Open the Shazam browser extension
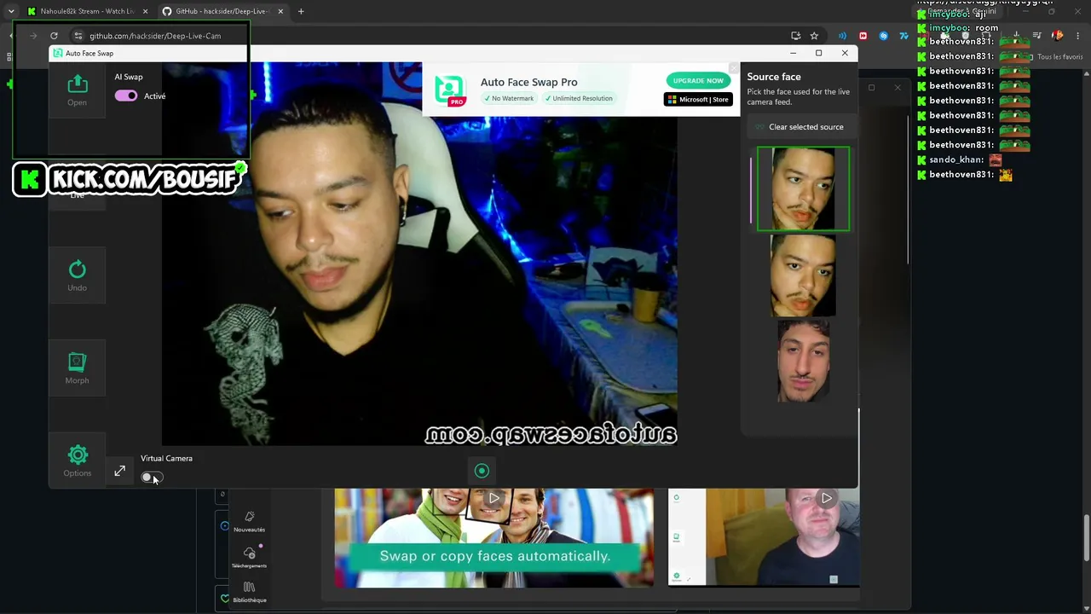 [883, 36]
